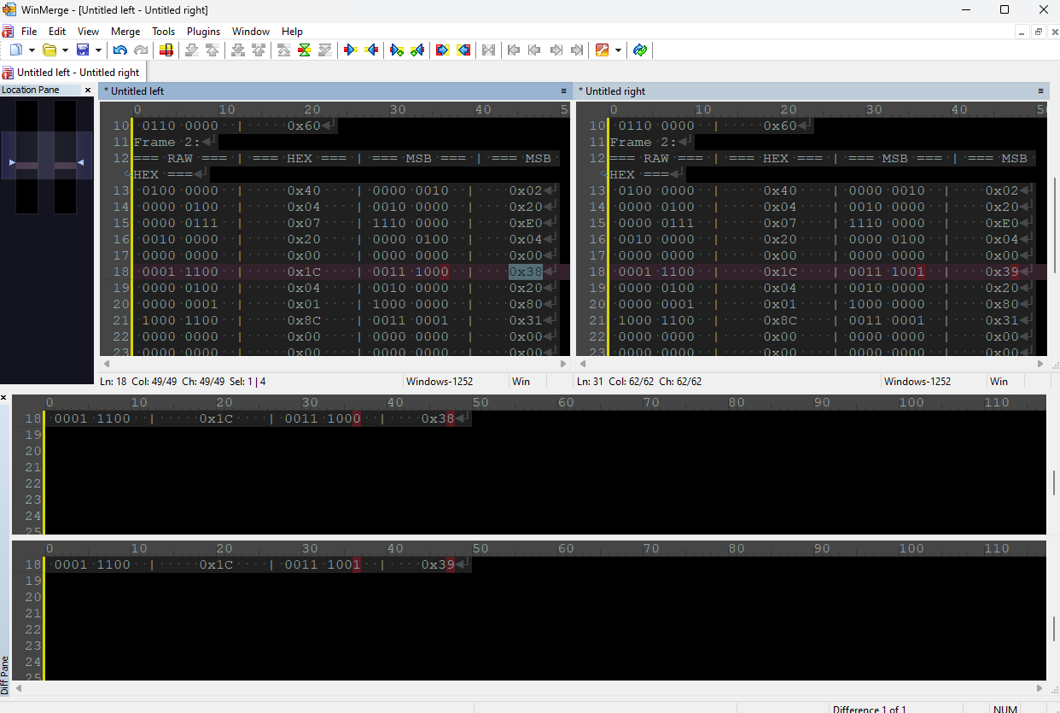Click the WinMerge title bar app icon
1060x713 pixels.
pos(8,9)
